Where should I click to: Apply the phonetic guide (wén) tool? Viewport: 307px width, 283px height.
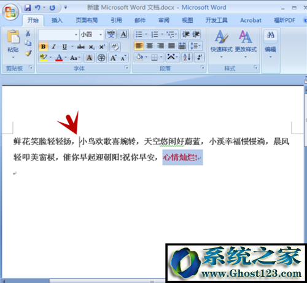[111, 34]
